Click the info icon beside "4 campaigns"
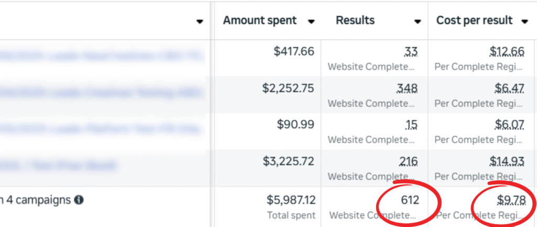Viewport: 537px width, 227px height. pyautogui.click(x=79, y=200)
